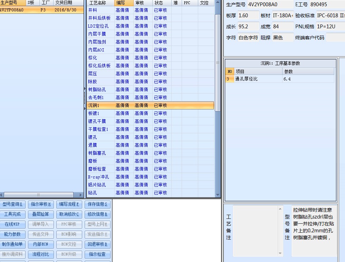The image size is (345, 262).
Task: Click the 文控 column header
Action: (x=206, y=3)
